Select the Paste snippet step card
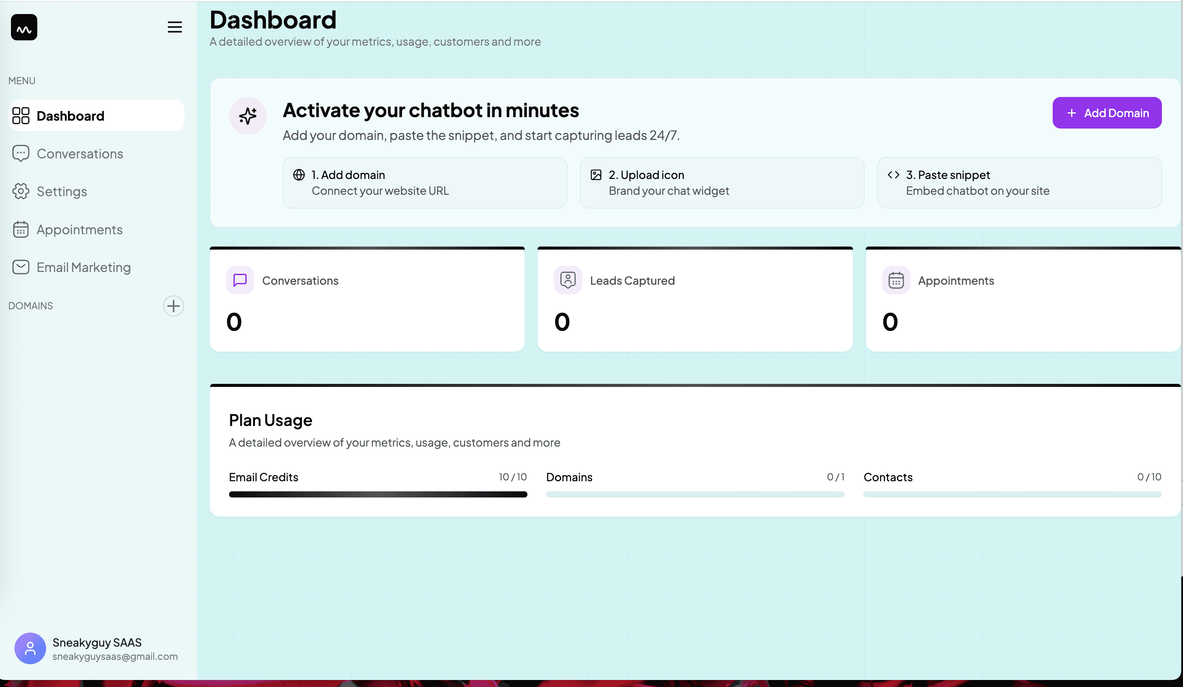This screenshot has width=1183, height=687. 1019,182
